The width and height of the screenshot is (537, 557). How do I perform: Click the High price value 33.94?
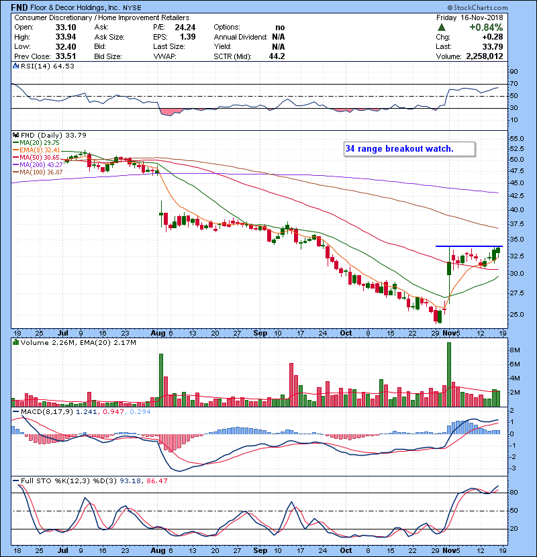(66, 37)
